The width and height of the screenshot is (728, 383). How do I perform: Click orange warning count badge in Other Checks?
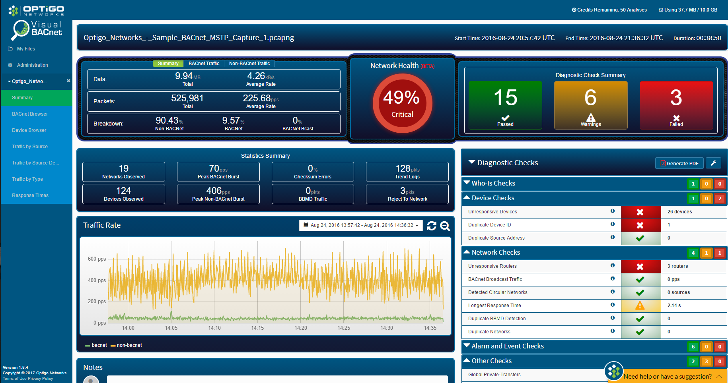click(x=707, y=361)
